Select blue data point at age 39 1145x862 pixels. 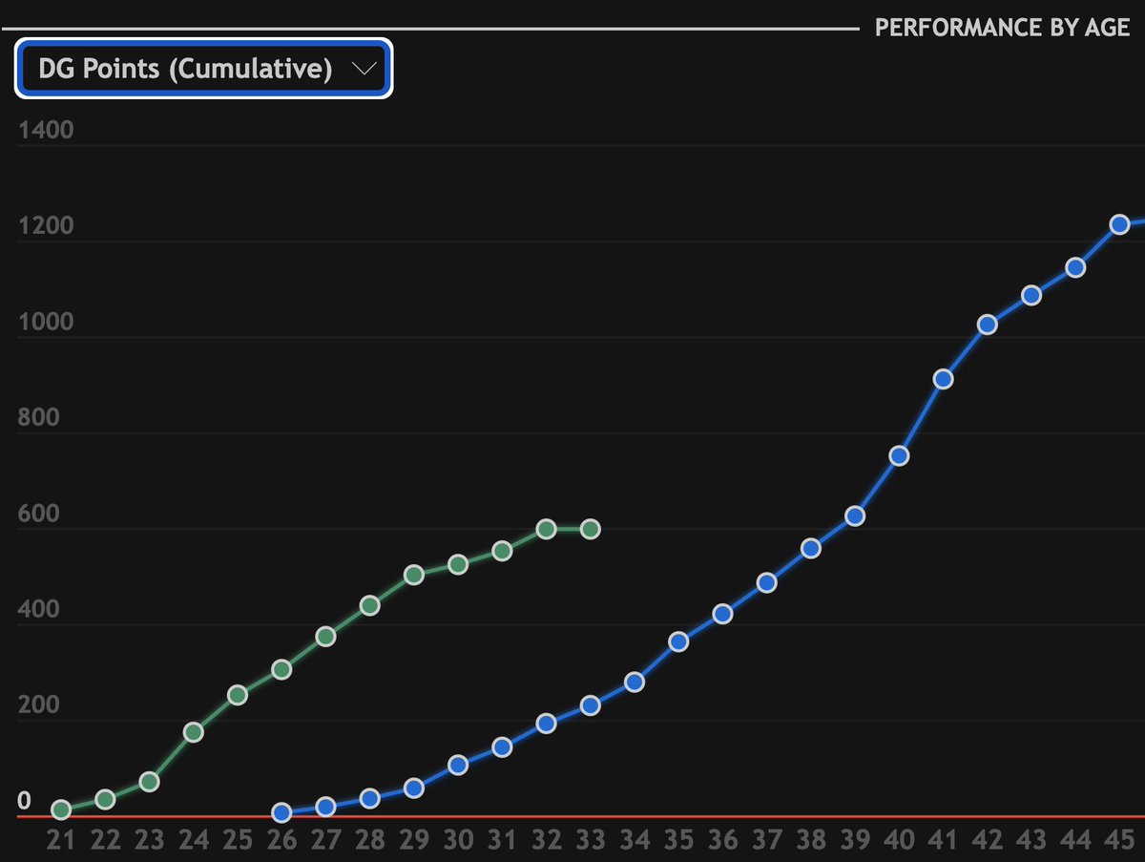(x=855, y=516)
